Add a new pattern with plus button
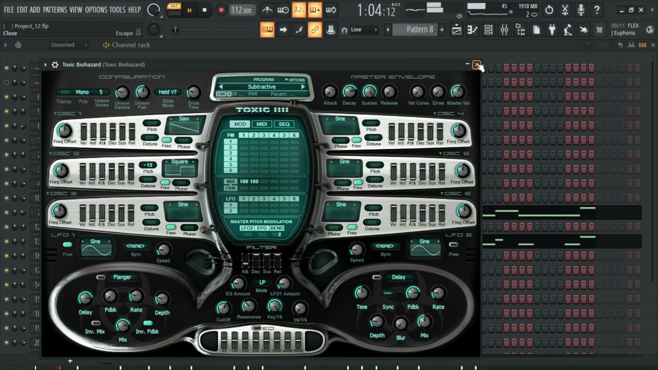Screen dimensions: 658x370 pos(442,30)
